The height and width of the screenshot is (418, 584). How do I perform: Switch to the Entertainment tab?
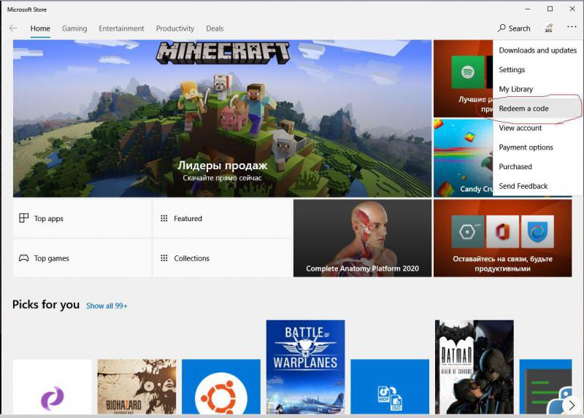(x=122, y=28)
